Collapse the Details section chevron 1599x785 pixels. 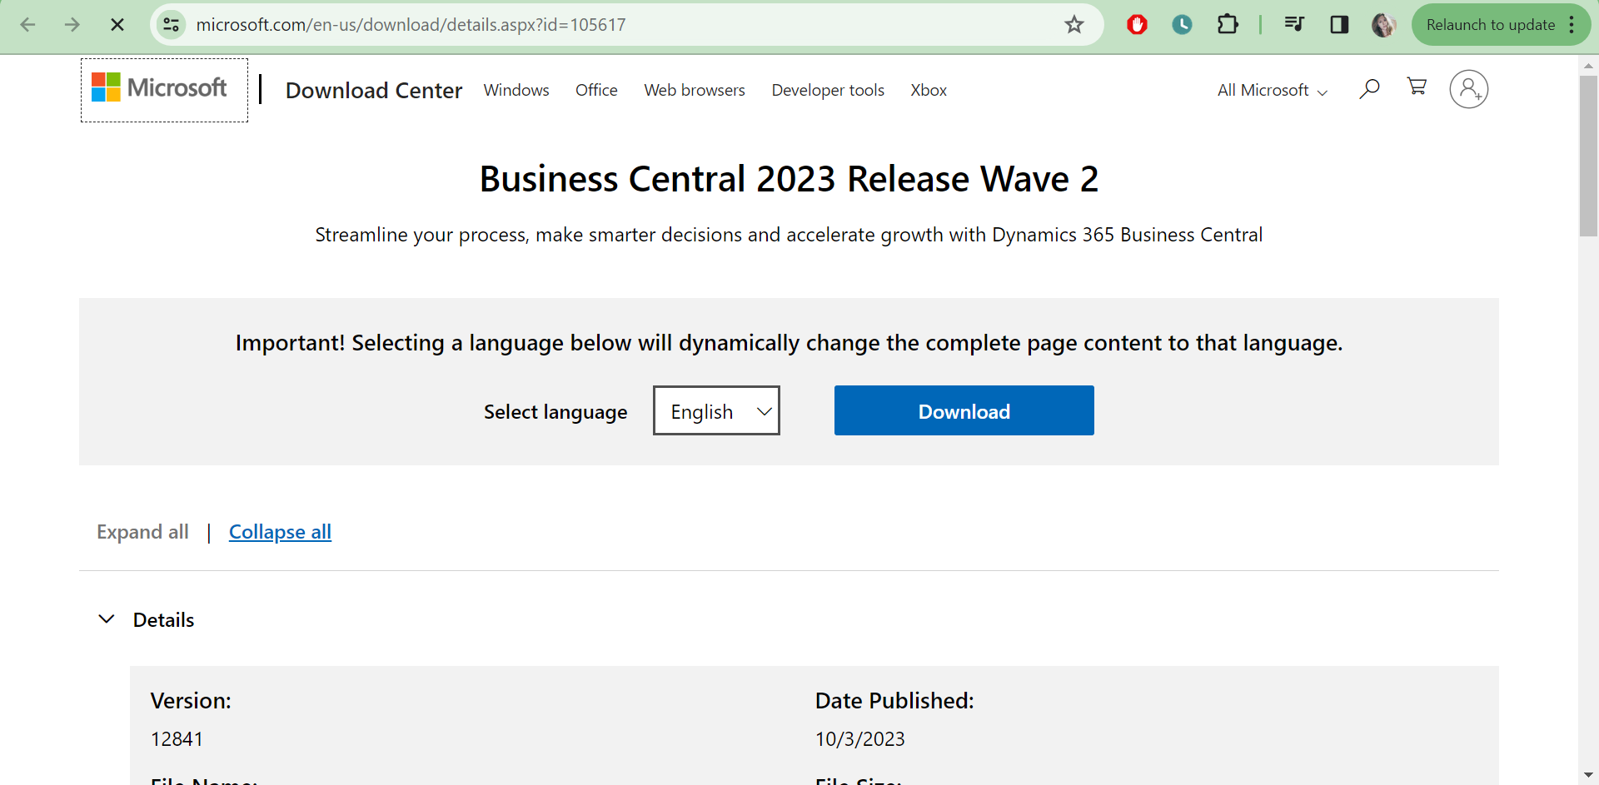pyautogui.click(x=107, y=619)
